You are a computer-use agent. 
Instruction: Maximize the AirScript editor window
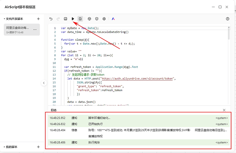pos(220,7)
